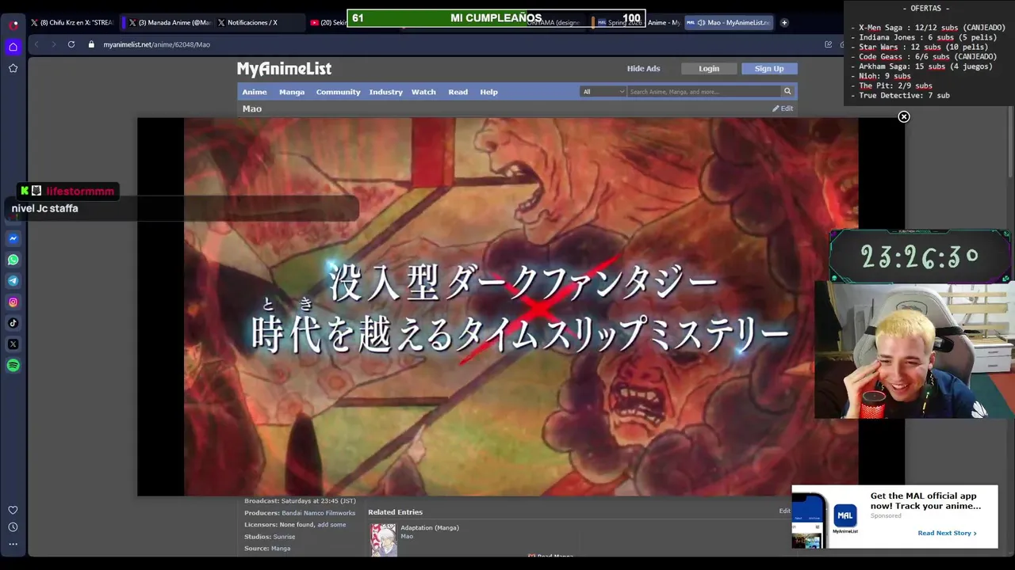Switch to 'Chifu Krz en X' tab

coord(71,23)
